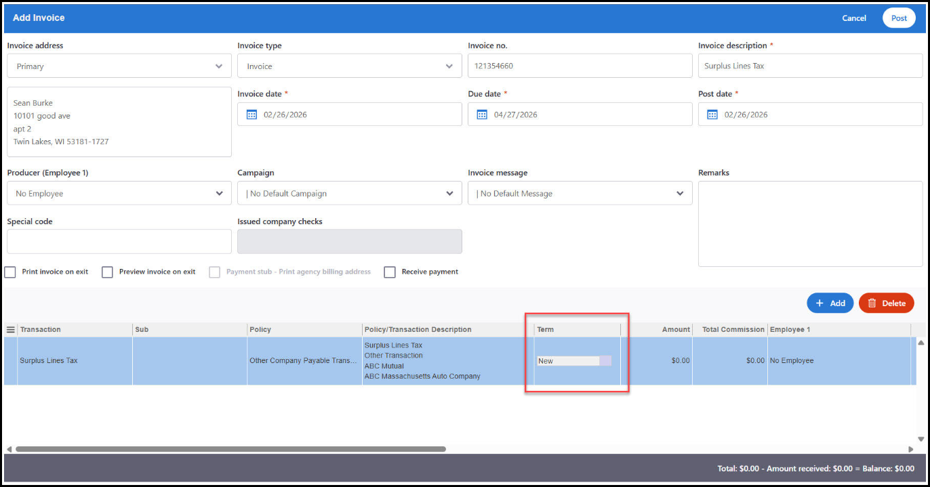Image resolution: width=930 pixels, height=487 pixels.
Task: Open the Term dropdown showing New
Action: 574,361
